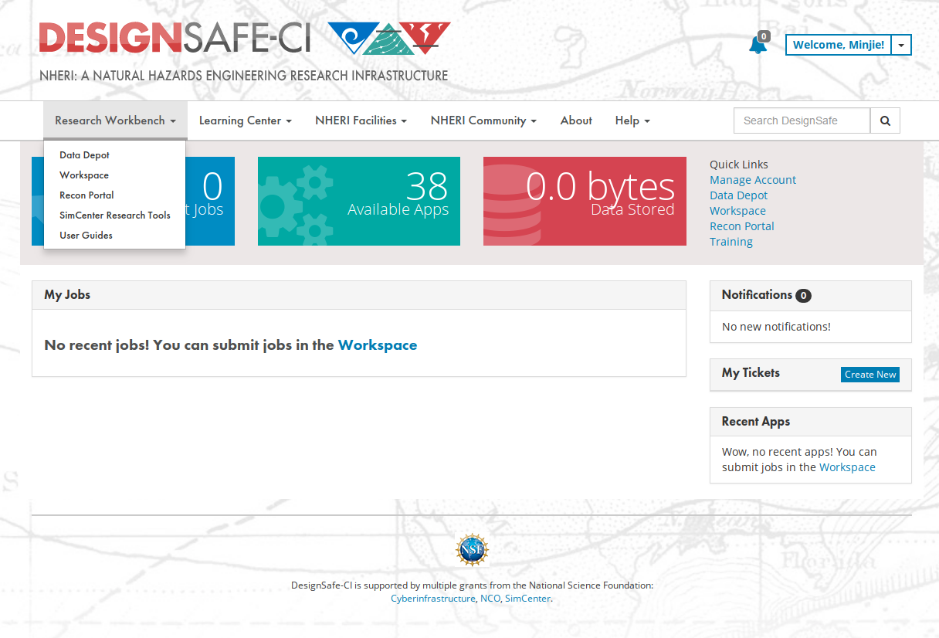
Task: Click the NSF logo in footer
Action: (472, 550)
